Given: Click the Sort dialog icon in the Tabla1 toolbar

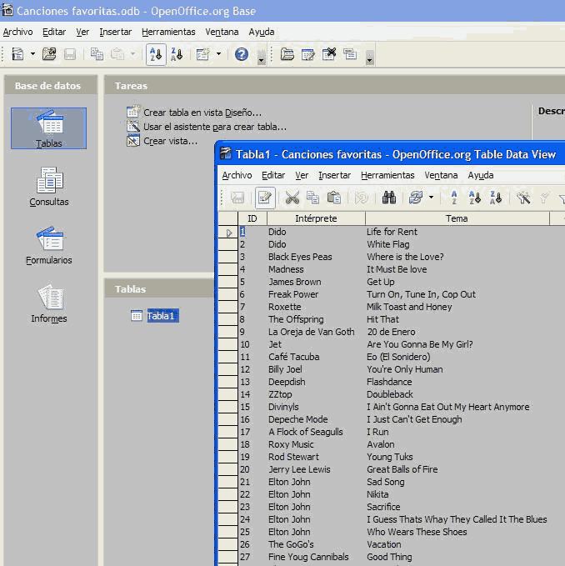Looking at the screenshot, I should [454, 198].
